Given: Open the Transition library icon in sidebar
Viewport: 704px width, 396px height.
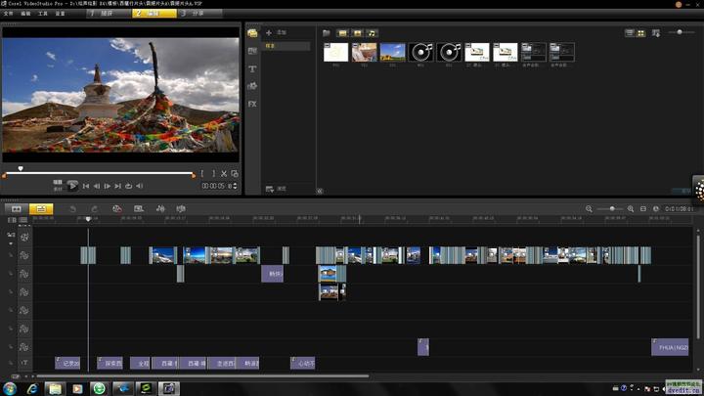Looking at the screenshot, I should (252, 51).
